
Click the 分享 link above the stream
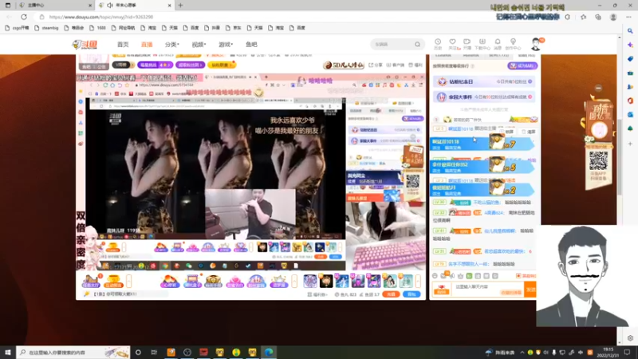(x=376, y=65)
